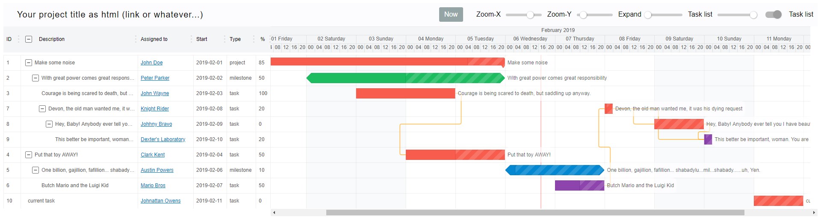Click the Zoom-X slider handle
The width and height of the screenshot is (821, 220).
[530, 15]
